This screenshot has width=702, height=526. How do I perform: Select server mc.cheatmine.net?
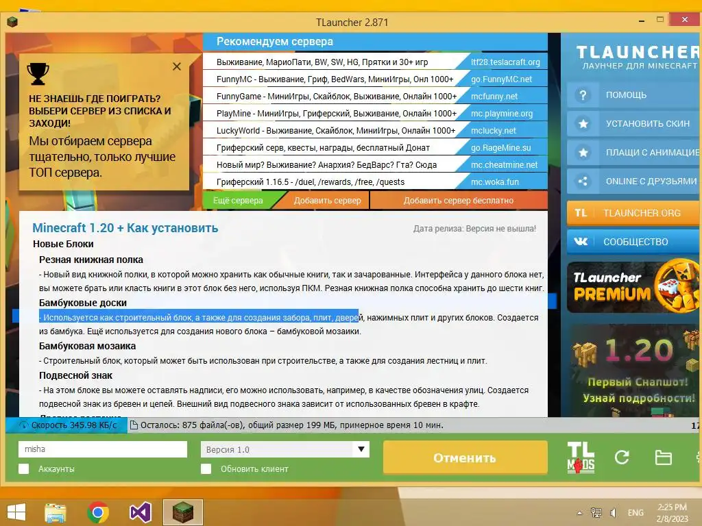click(504, 164)
